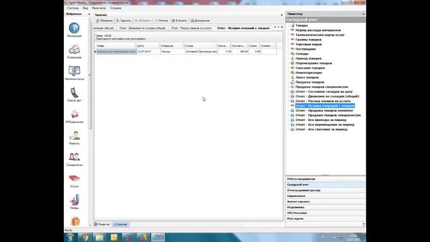Open Заказ товаров in navigator
Image resolution: width=430 pixels, height=242 pixels.
pos(307,77)
